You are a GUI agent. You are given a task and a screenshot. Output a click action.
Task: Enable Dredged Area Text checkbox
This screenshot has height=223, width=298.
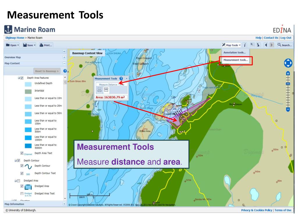pos(22,193)
